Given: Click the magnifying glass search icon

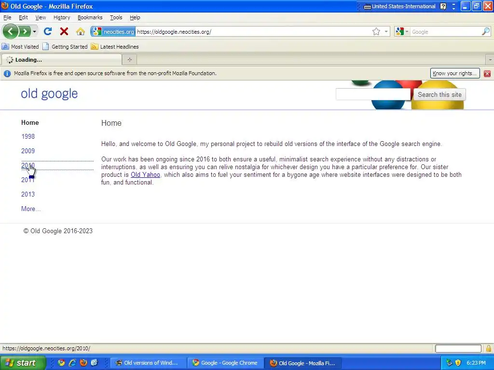Looking at the screenshot, I should pos(486,31).
